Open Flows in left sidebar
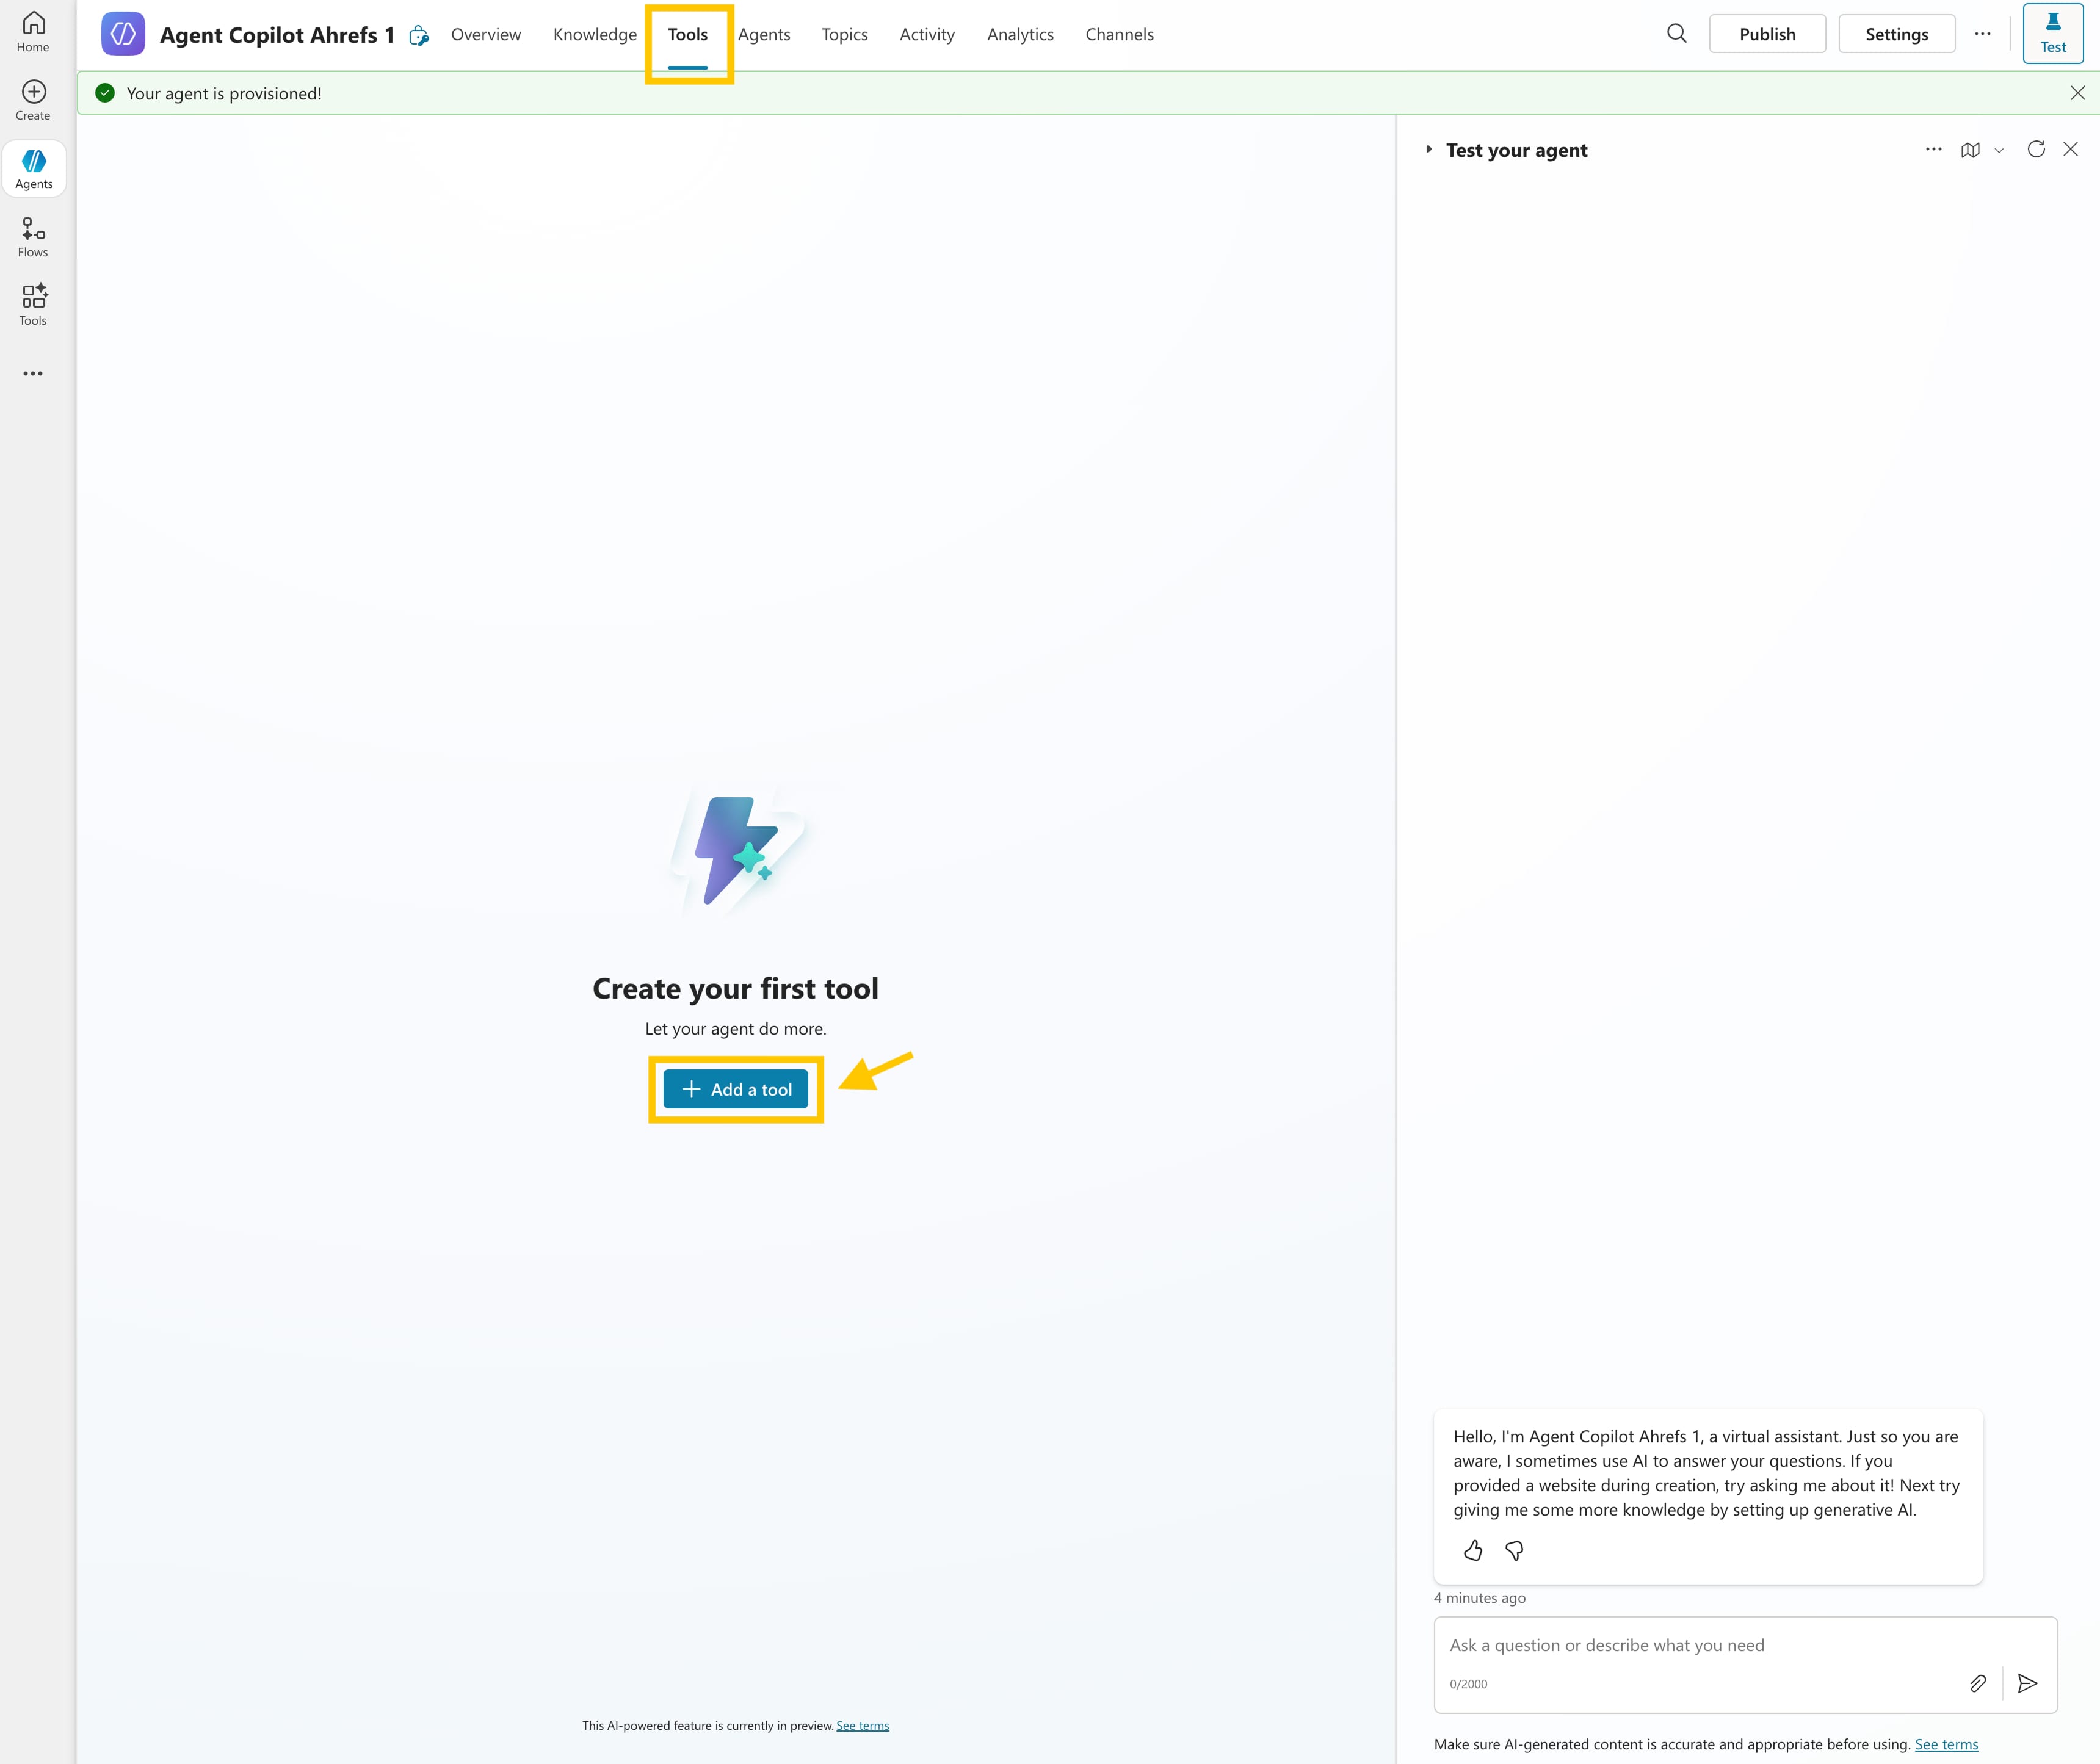The height and width of the screenshot is (1764, 2100). point(33,237)
